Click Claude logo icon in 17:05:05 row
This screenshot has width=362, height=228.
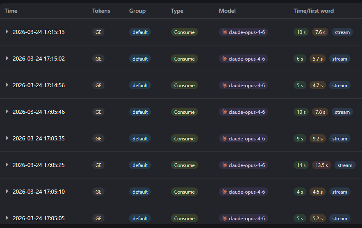click(x=225, y=218)
